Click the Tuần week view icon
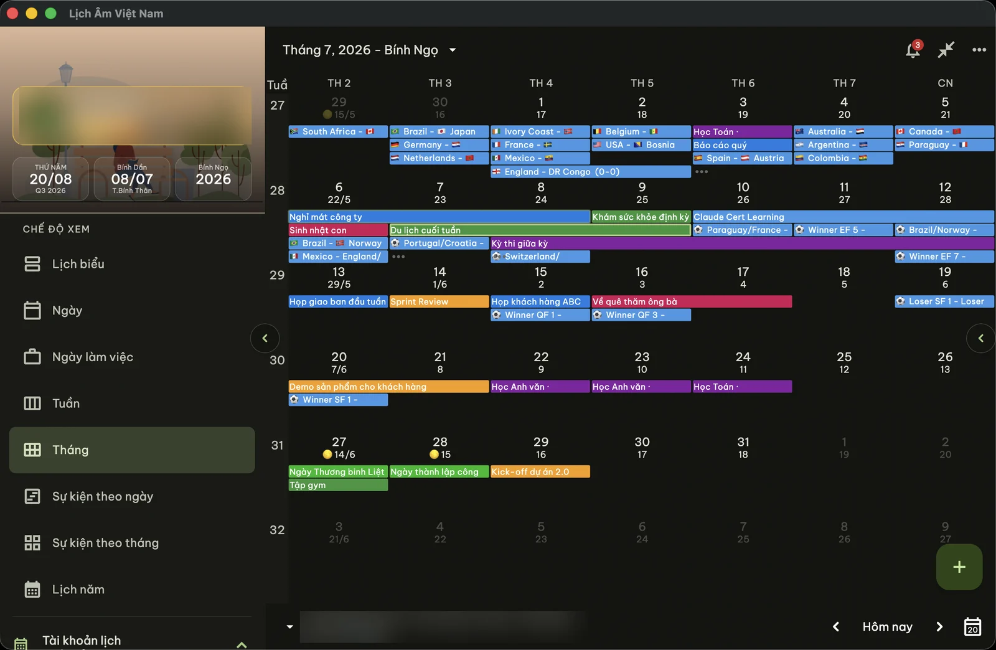996x650 pixels. [32, 403]
